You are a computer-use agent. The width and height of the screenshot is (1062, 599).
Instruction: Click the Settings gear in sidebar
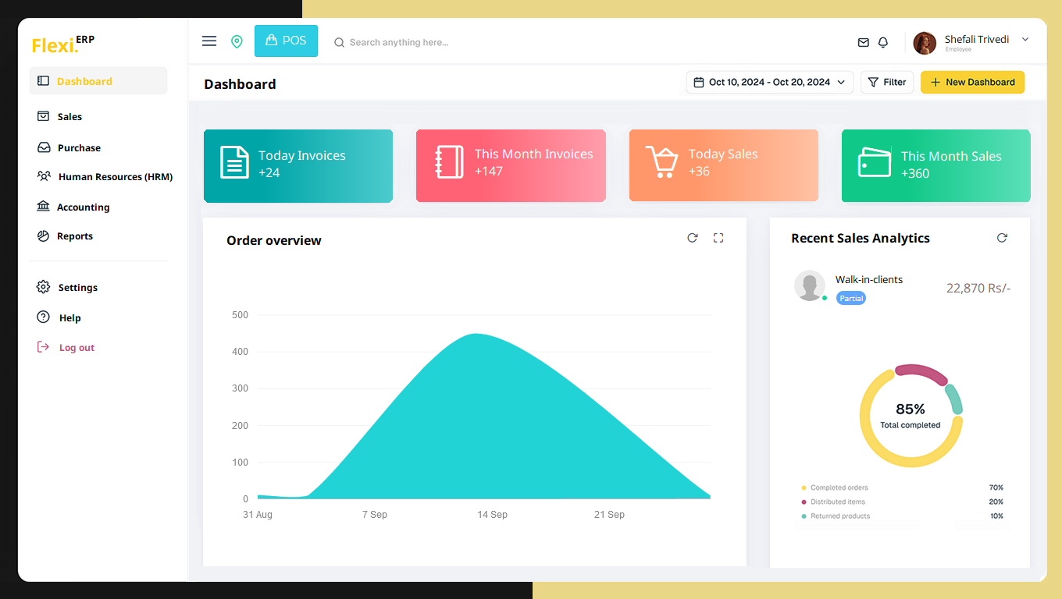click(x=44, y=287)
